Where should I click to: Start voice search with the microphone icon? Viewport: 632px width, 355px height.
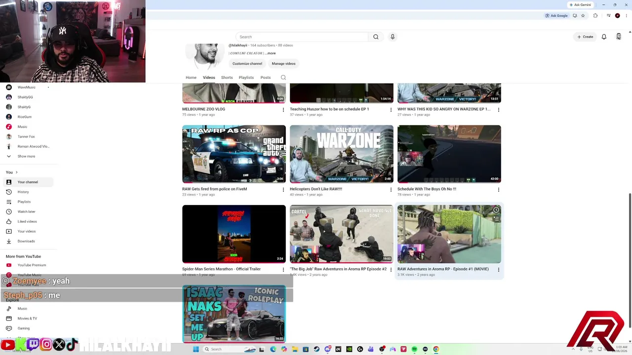393,37
